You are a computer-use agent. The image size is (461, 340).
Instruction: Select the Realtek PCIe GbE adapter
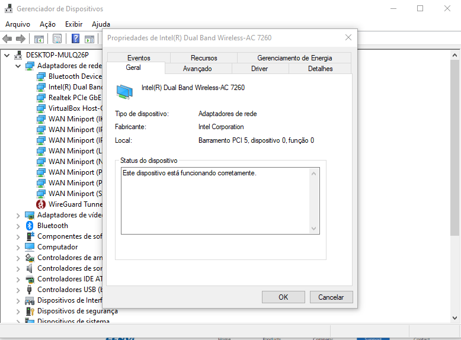coord(75,98)
